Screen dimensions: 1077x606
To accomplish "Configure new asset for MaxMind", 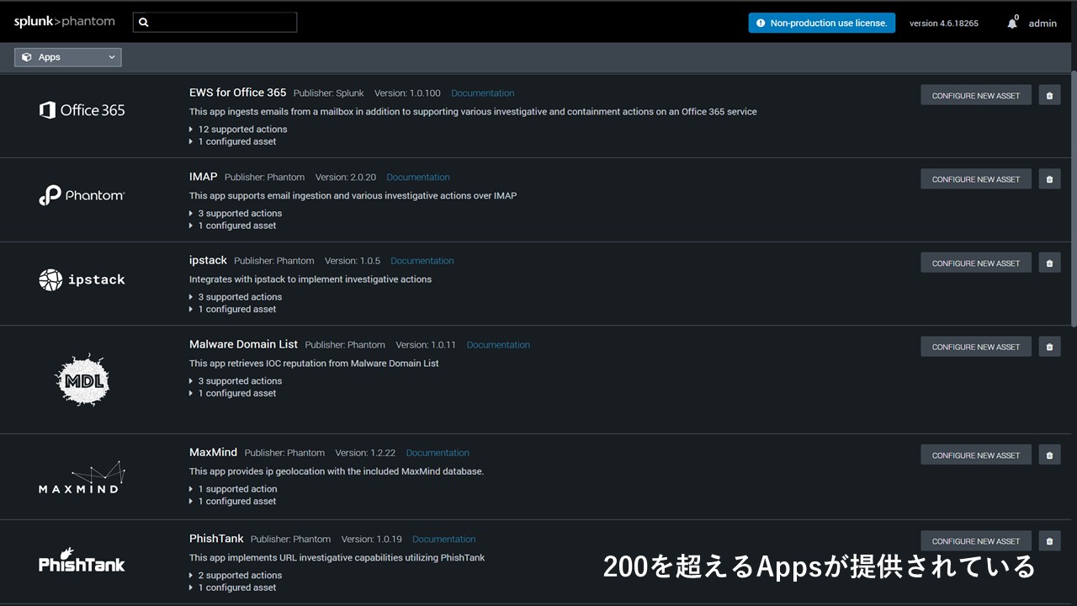I will (976, 454).
